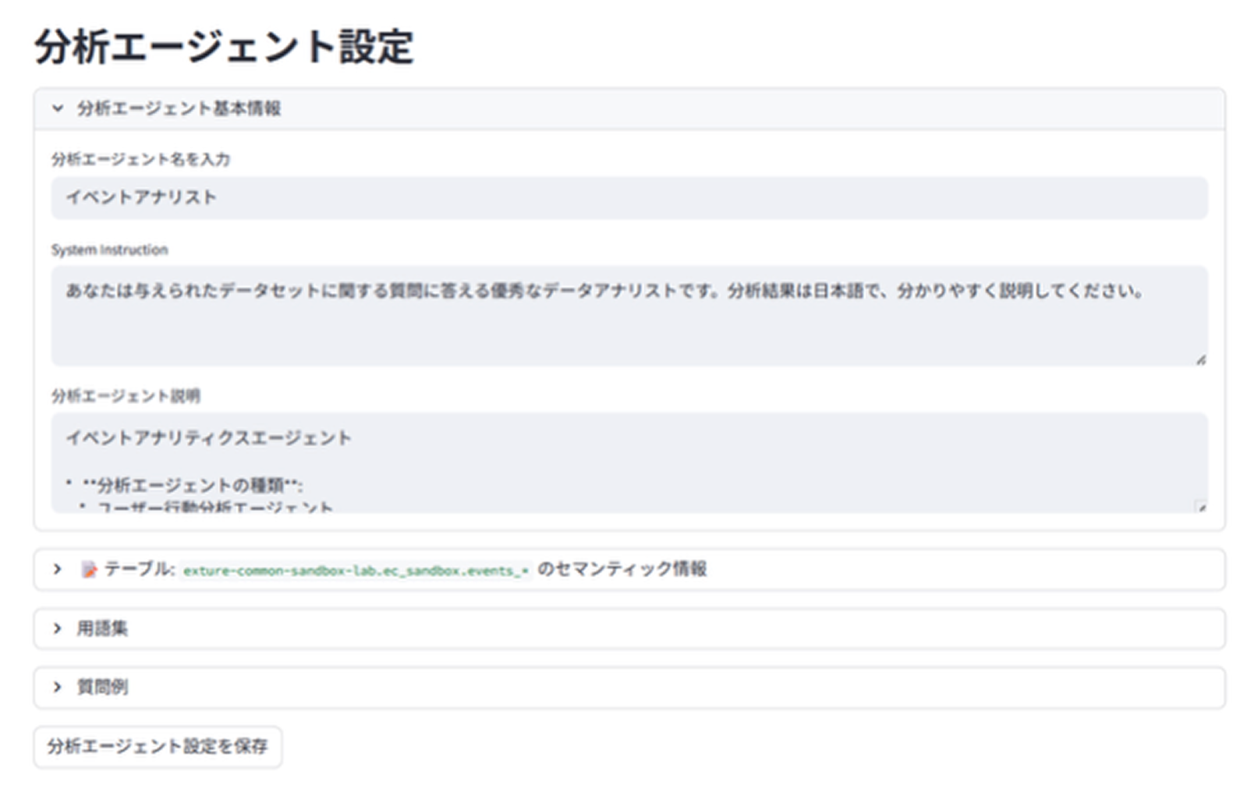This screenshot has height=800, width=1233.
Task: Expand the テーブル セマンティック情報 section
Action: [x=629, y=569]
